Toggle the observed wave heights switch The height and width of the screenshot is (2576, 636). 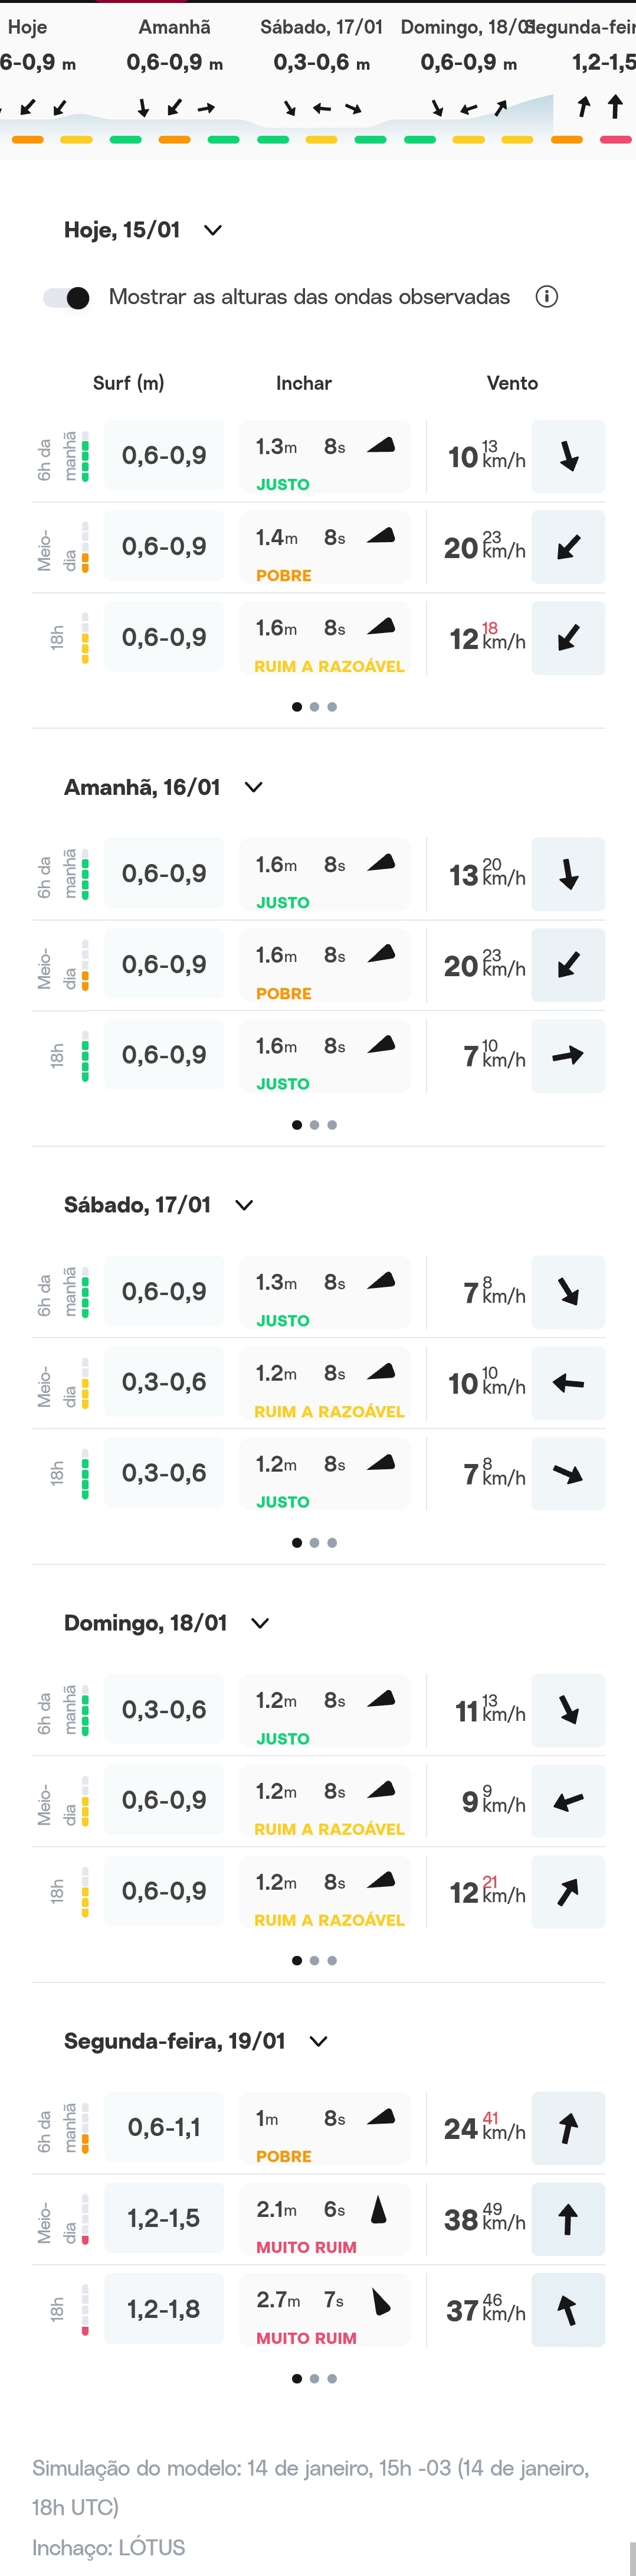tap(68, 297)
